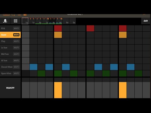Mute the Lo Tom track
151x113 pixels.
16,48
